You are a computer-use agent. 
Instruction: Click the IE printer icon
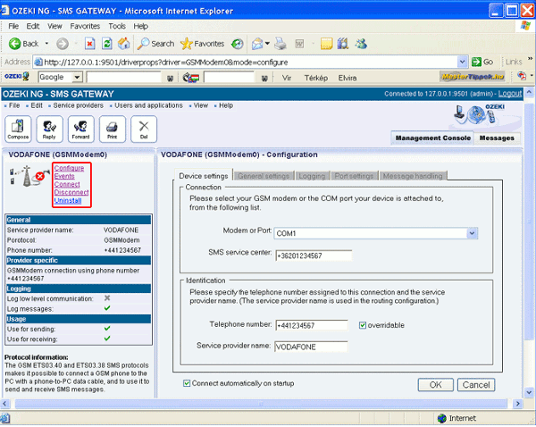pos(281,44)
